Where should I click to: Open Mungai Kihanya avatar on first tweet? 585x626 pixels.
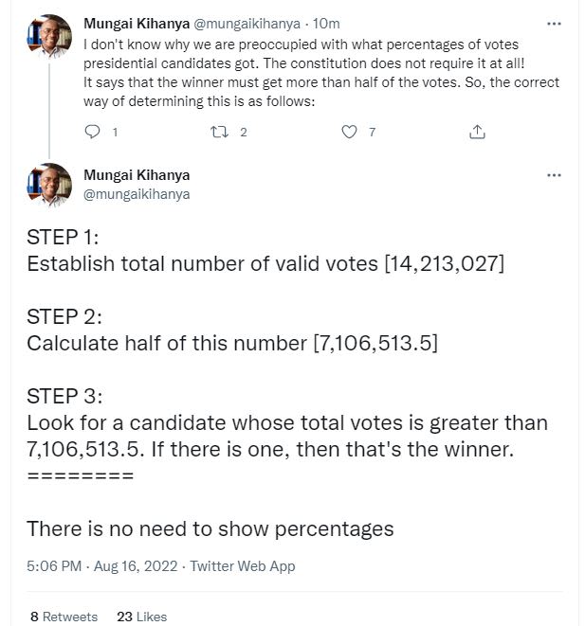pos(49,36)
